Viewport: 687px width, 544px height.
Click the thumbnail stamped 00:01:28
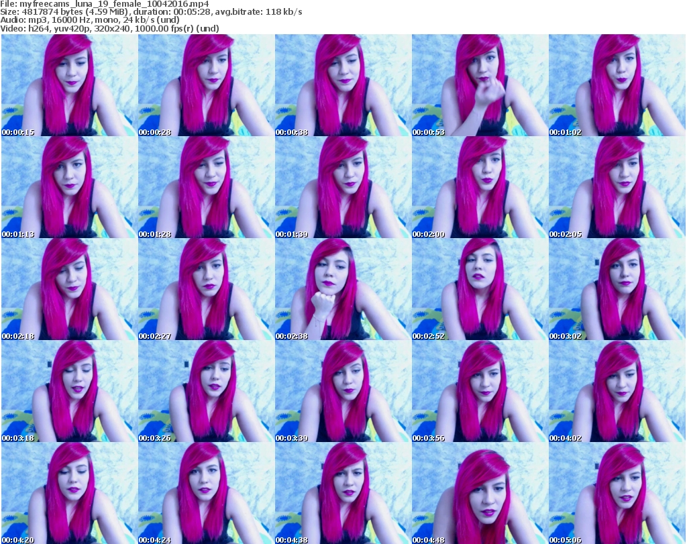tap(206, 187)
